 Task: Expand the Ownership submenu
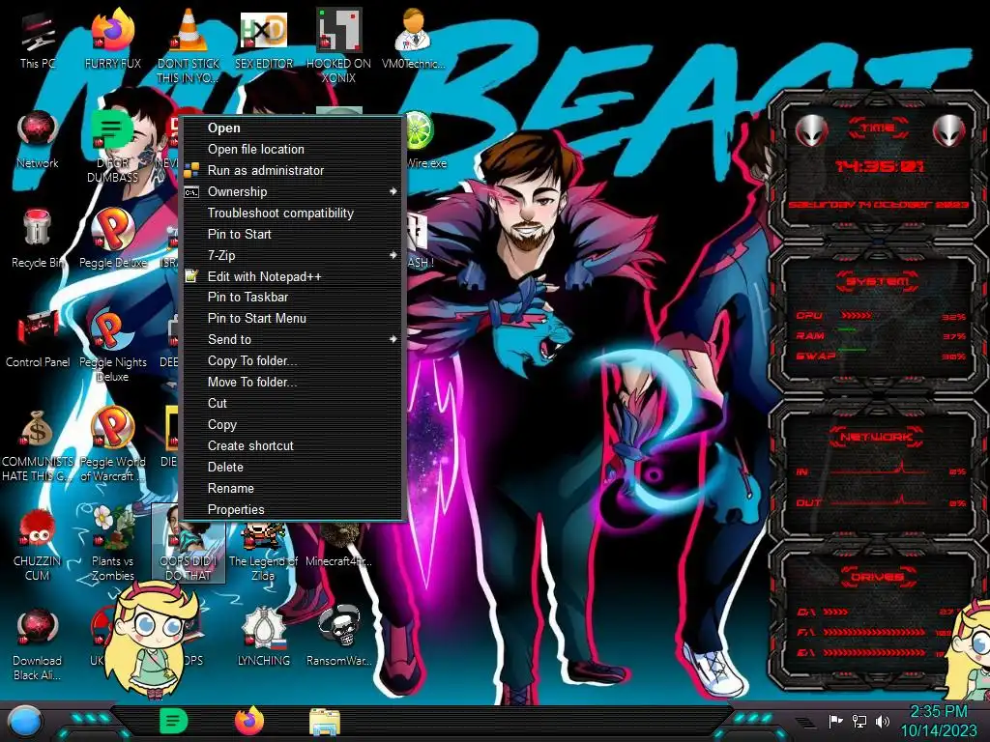pos(293,192)
